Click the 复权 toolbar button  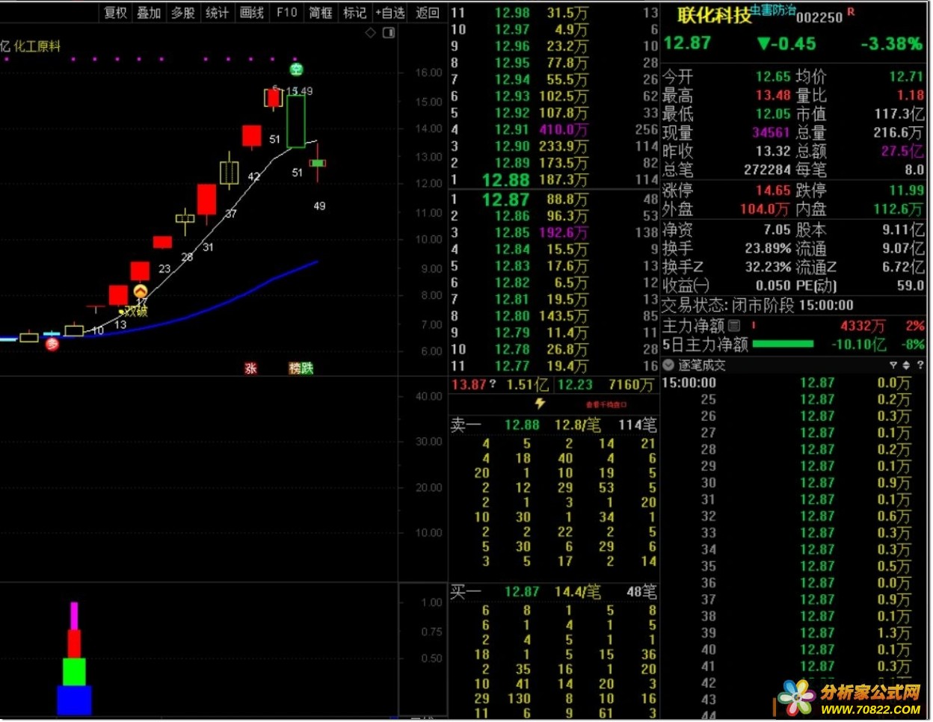(x=115, y=13)
